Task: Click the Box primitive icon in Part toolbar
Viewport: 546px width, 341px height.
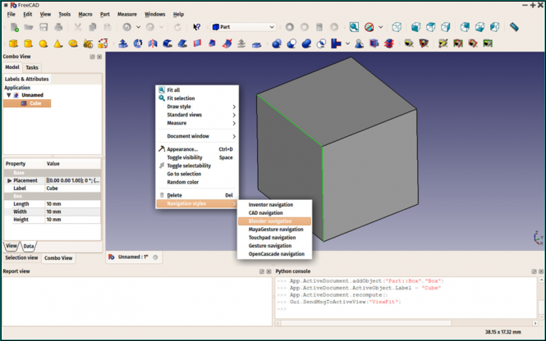Action: [x=13, y=43]
